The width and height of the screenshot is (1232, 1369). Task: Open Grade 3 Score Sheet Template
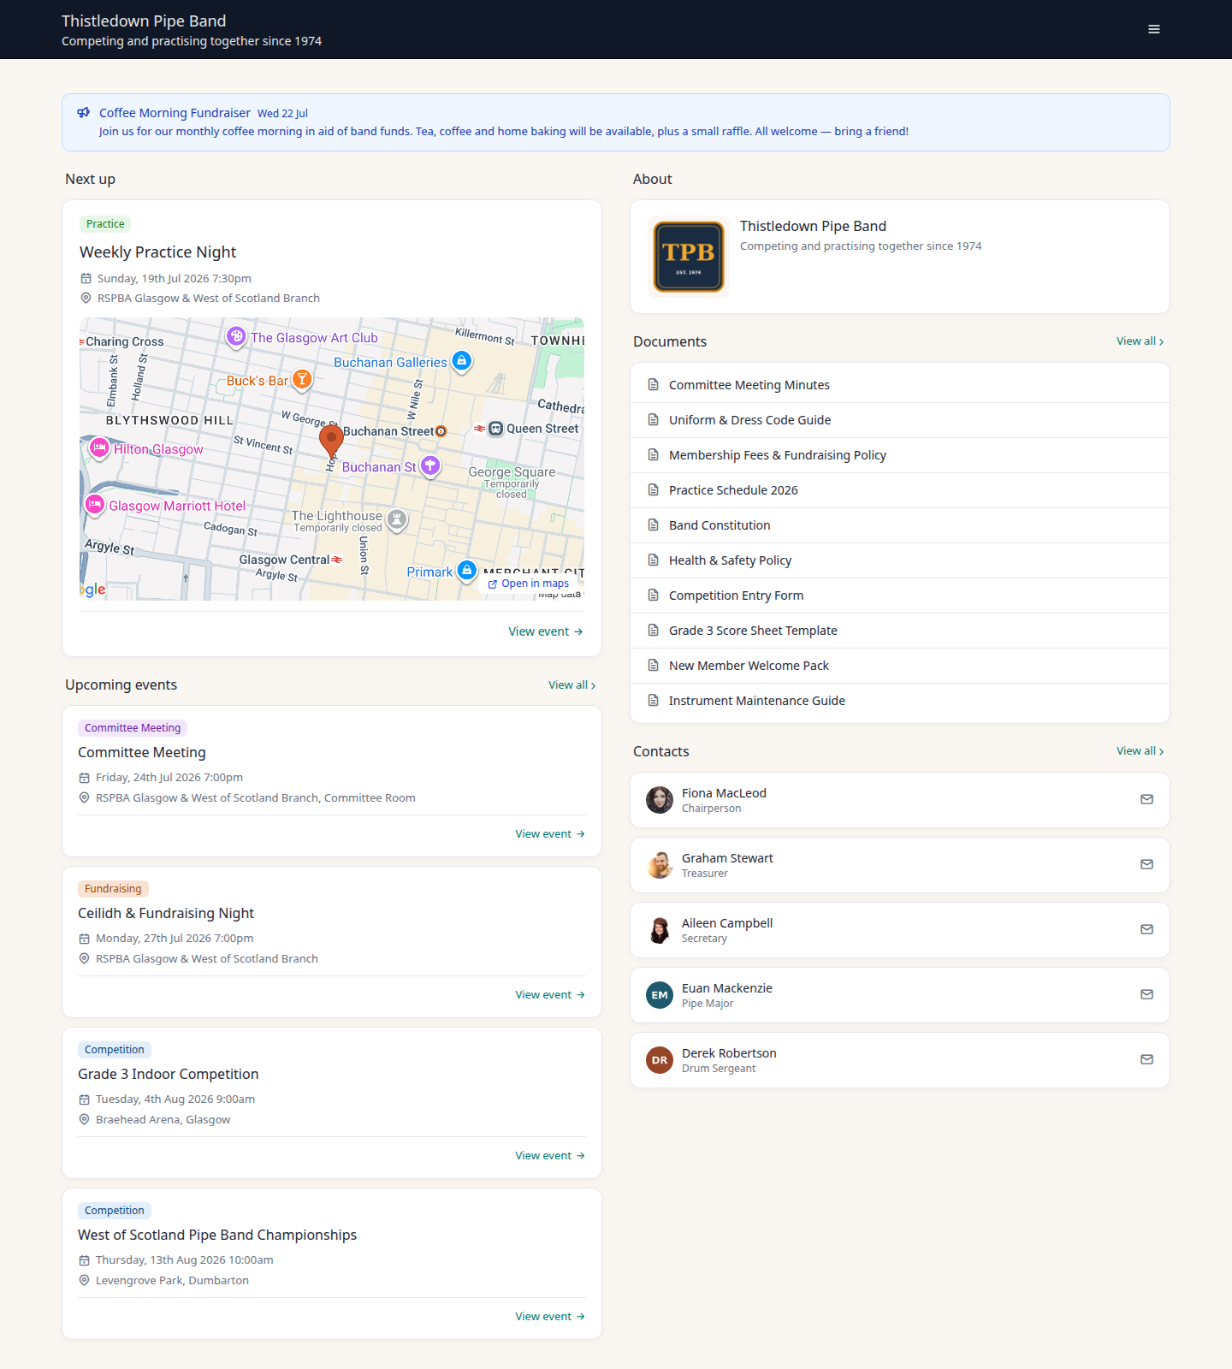900,631
